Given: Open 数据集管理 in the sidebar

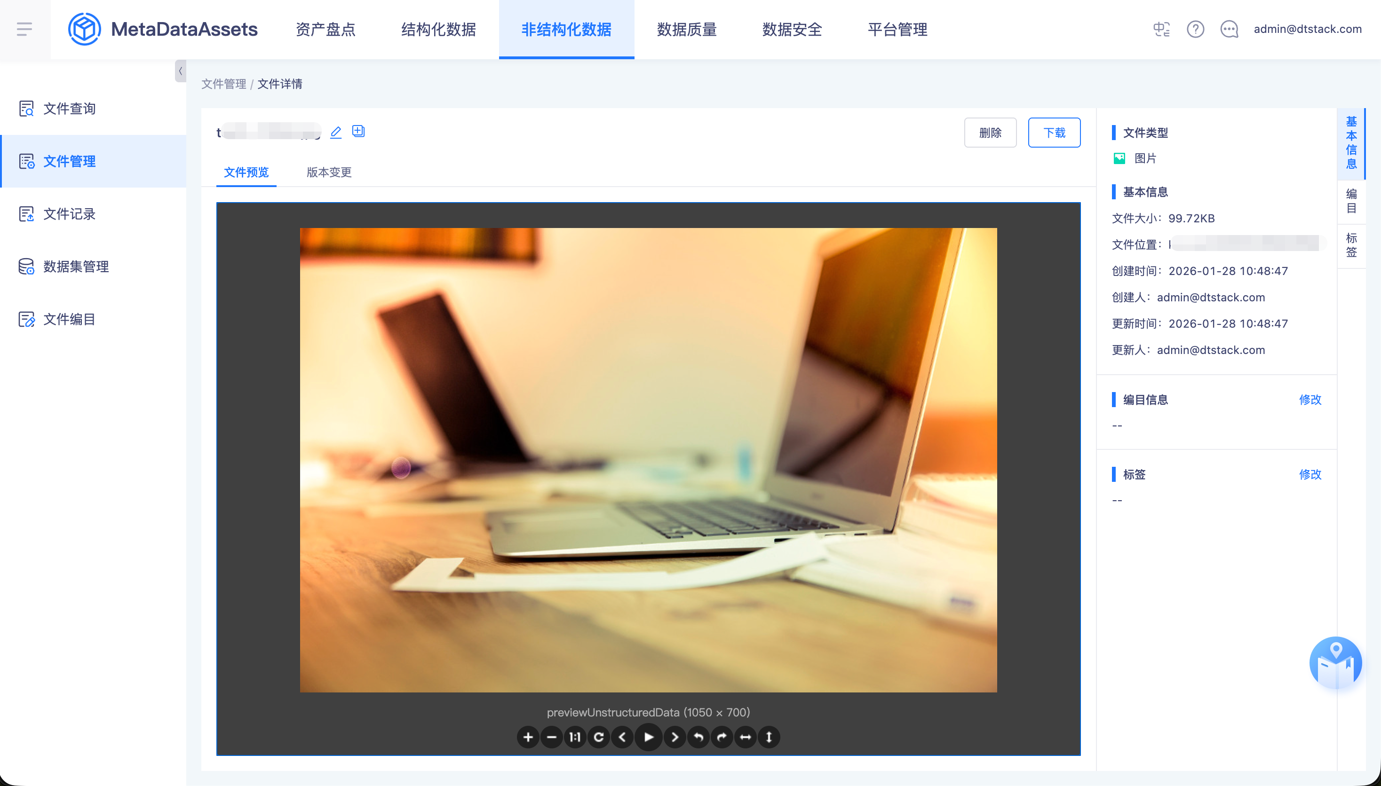Looking at the screenshot, I should tap(76, 267).
